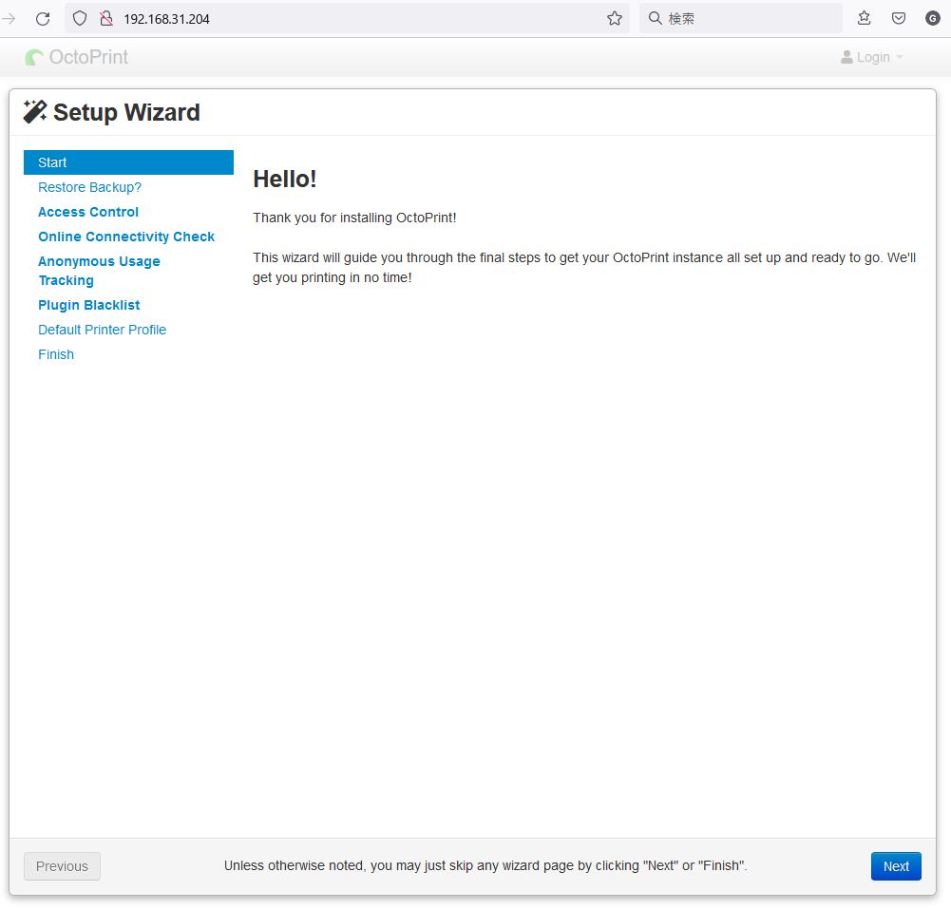This screenshot has height=910, width=951.
Task: Click the forward navigation arrow
Action: 8,19
